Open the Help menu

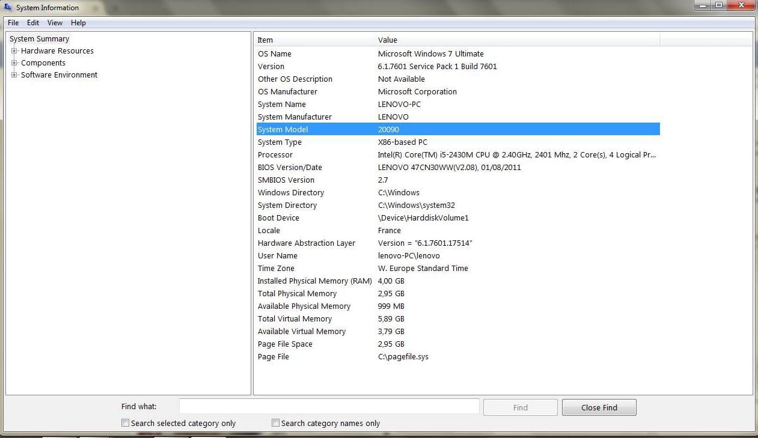[x=78, y=23]
